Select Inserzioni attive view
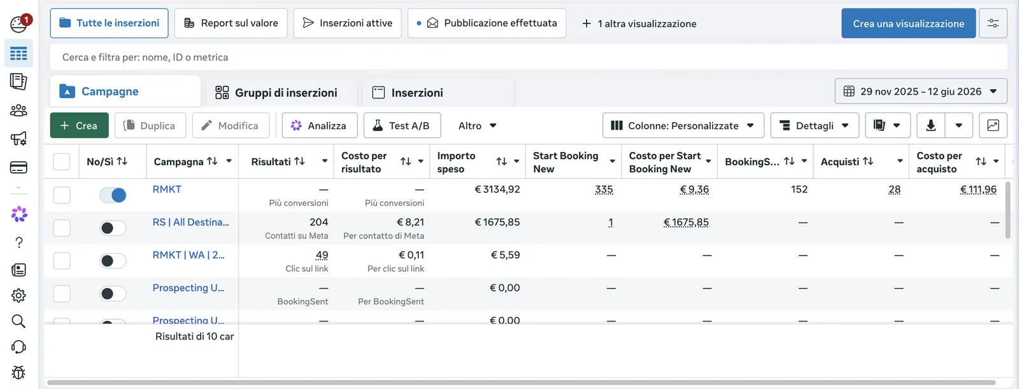Viewport: 1019px width, 389px height. coord(347,23)
